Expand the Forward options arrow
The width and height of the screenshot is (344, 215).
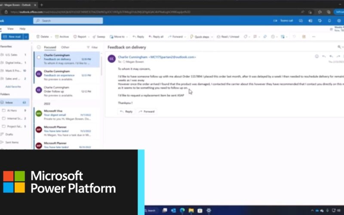click(x=185, y=37)
